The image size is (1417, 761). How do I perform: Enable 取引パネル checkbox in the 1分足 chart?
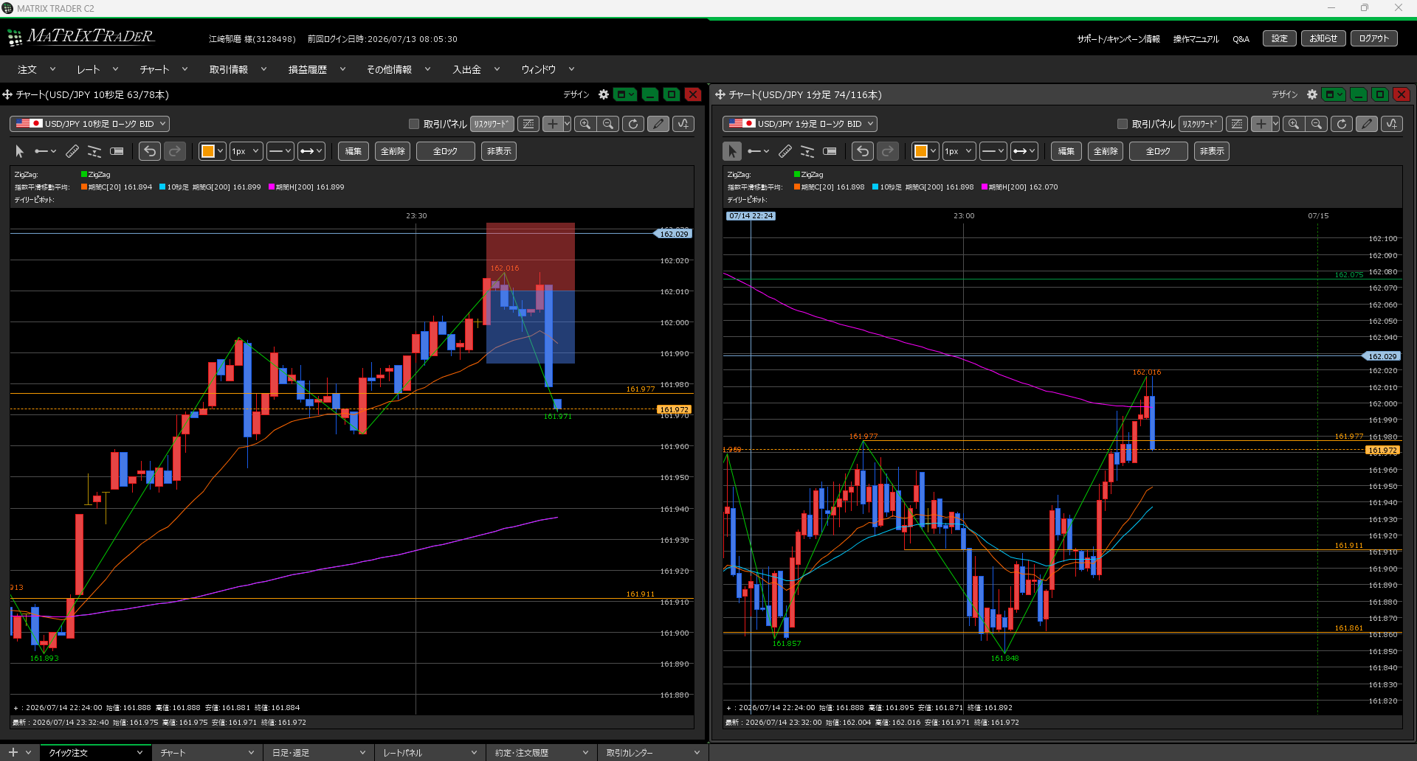[x=1123, y=124]
